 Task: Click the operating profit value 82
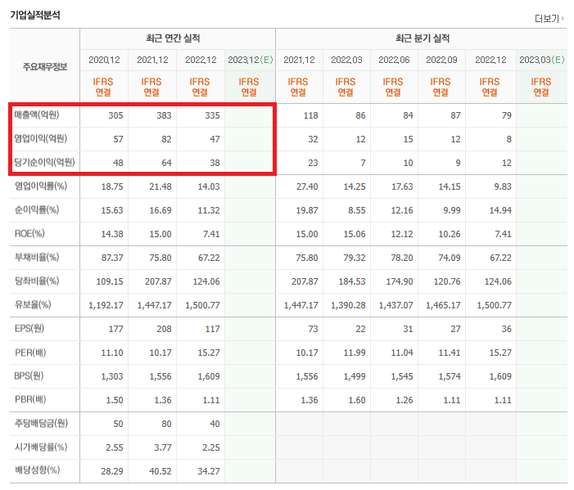point(166,139)
